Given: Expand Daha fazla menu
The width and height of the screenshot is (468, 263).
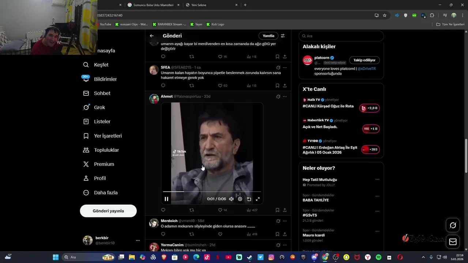Looking at the screenshot, I should tap(100, 193).
